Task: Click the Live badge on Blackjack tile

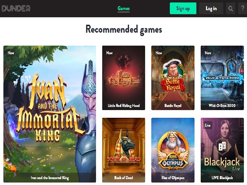Action: pyautogui.click(x=207, y=125)
